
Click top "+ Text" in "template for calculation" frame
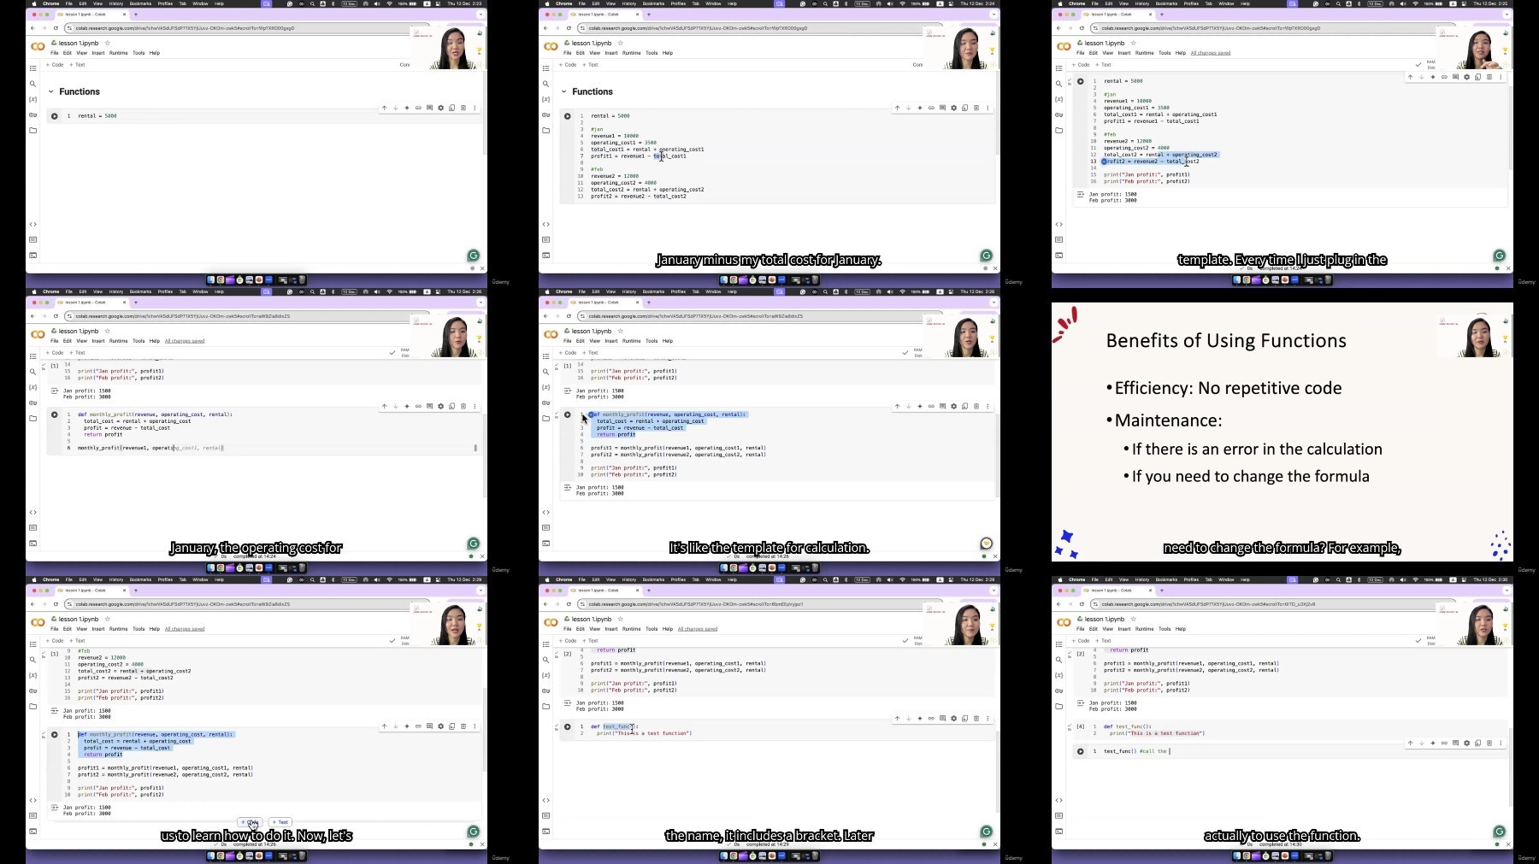(x=591, y=352)
